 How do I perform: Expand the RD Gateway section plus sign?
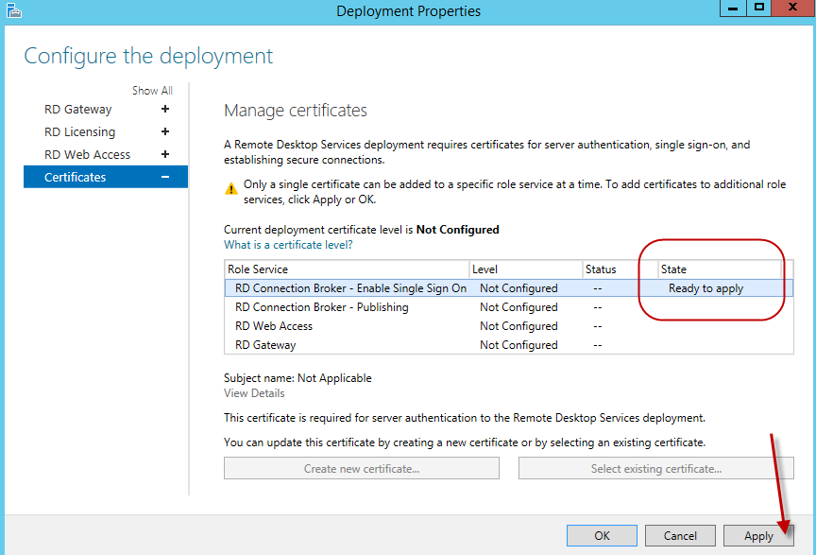click(165, 110)
